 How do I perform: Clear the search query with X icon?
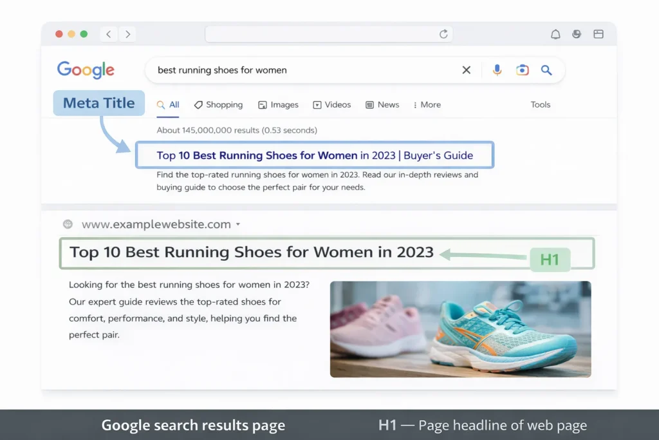coord(467,70)
